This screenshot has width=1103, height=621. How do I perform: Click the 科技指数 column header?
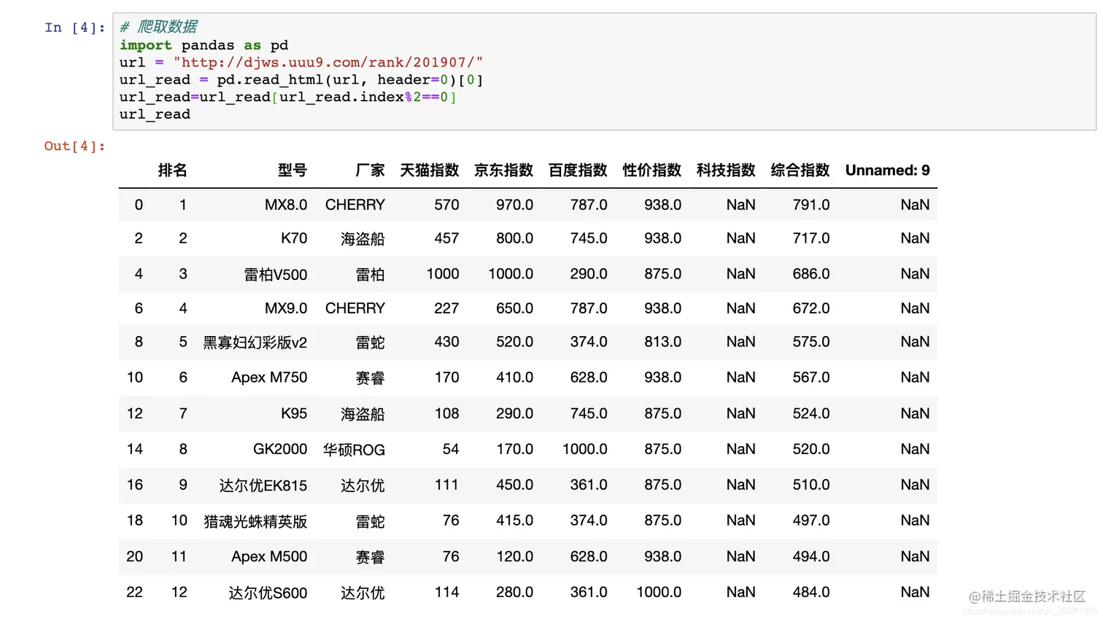pyautogui.click(x=726, y=171)
